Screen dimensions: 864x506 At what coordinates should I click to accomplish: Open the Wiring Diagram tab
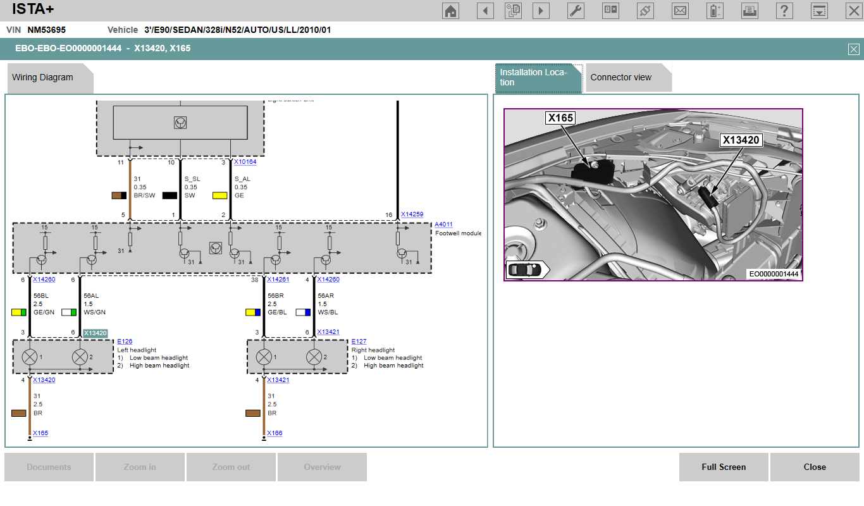[43, 77]
